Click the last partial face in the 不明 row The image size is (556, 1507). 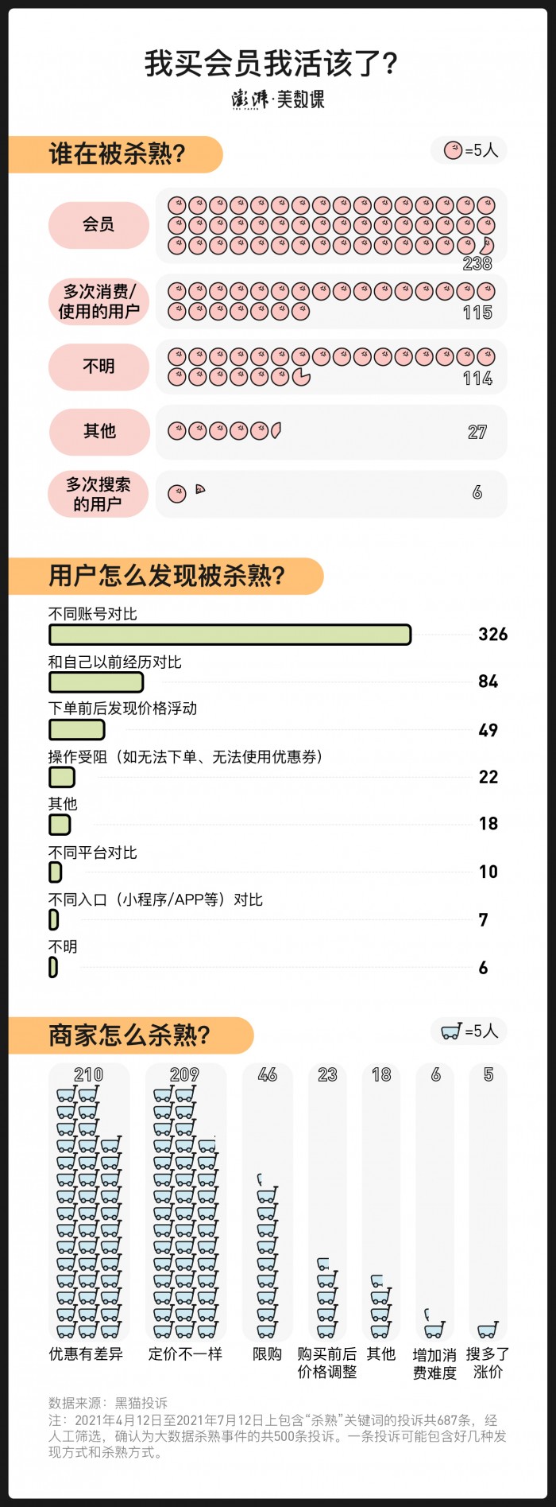coord(301,377)
